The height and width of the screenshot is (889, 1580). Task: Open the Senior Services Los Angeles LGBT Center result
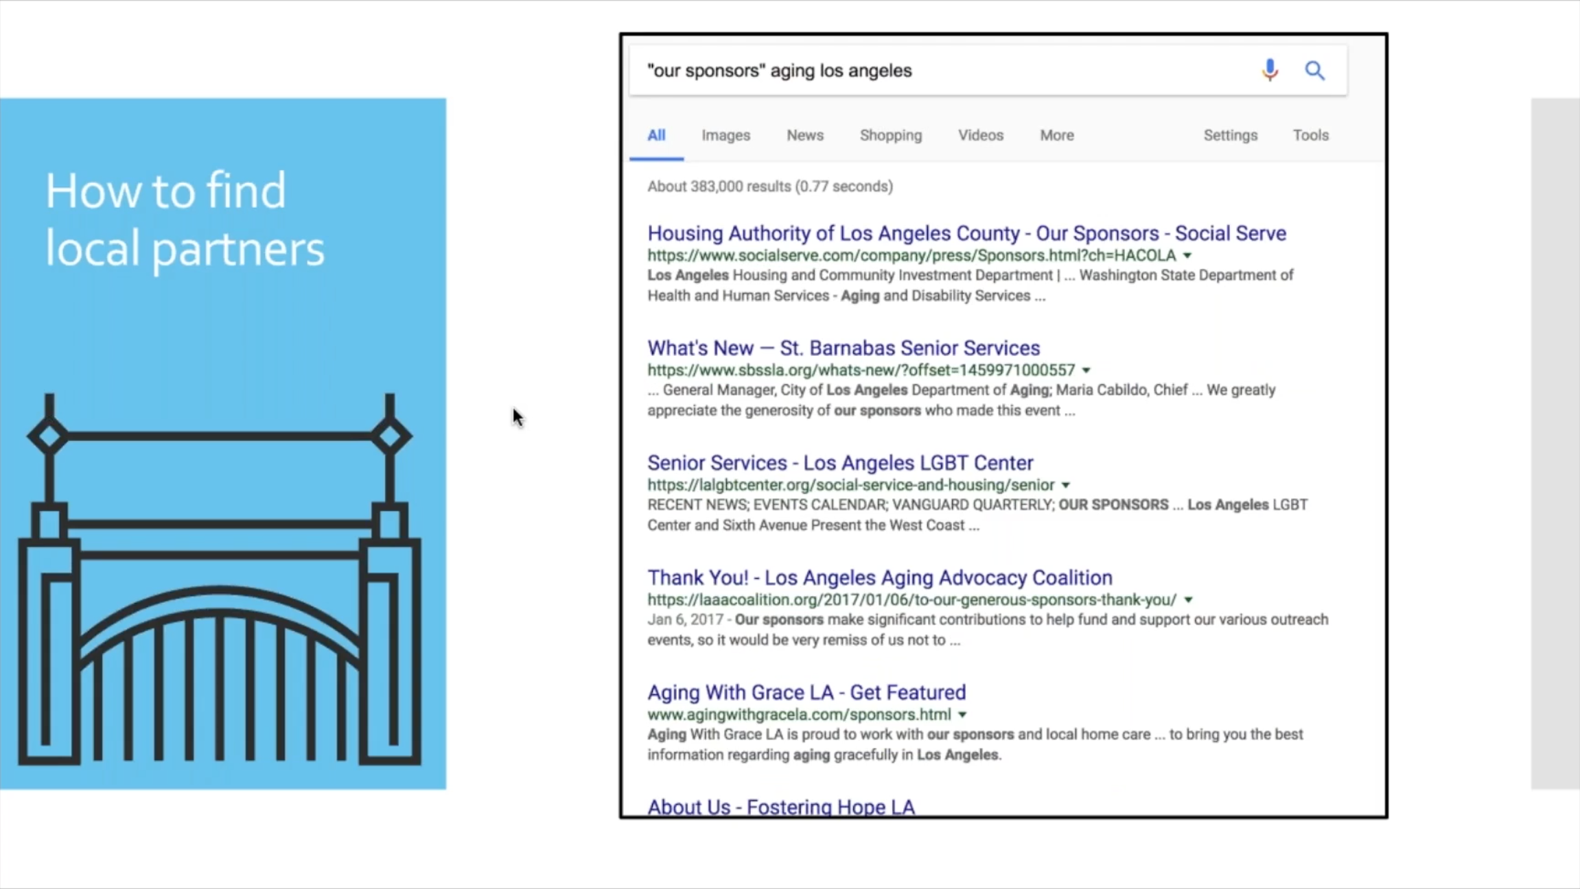point(840,463)
